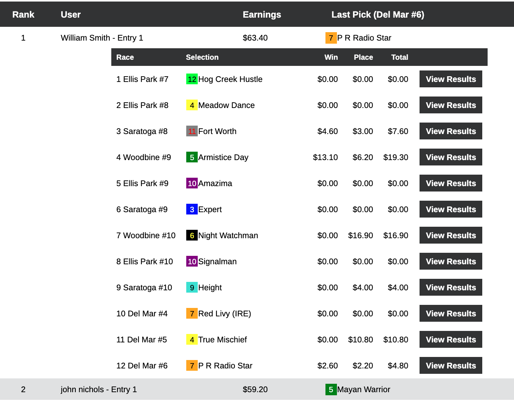Image resolution: width=514 pixels, height=401 pixels.
Task: Click the green 12 badge for Hog Creek Hustle
Action: point(192,79)
